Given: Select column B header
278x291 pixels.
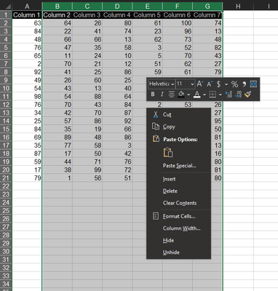Looking at the screenshot, I should click(57, 7).
